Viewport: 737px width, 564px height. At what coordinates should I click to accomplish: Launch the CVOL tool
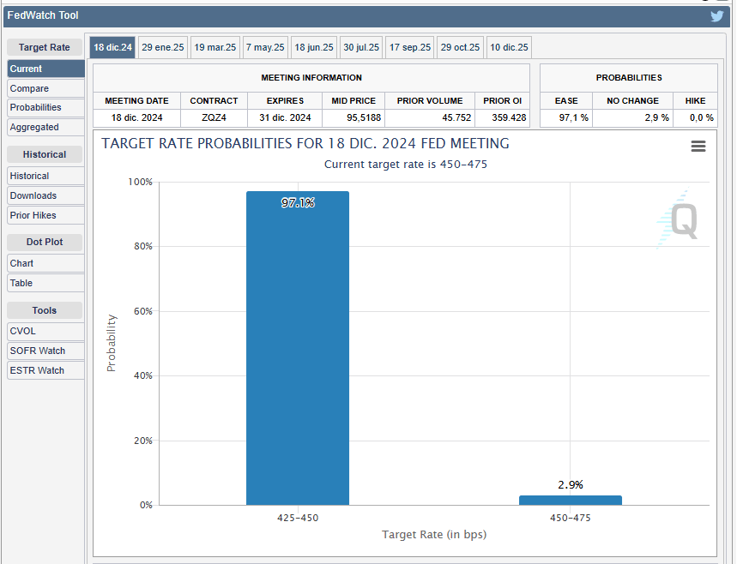pos(45,331)
